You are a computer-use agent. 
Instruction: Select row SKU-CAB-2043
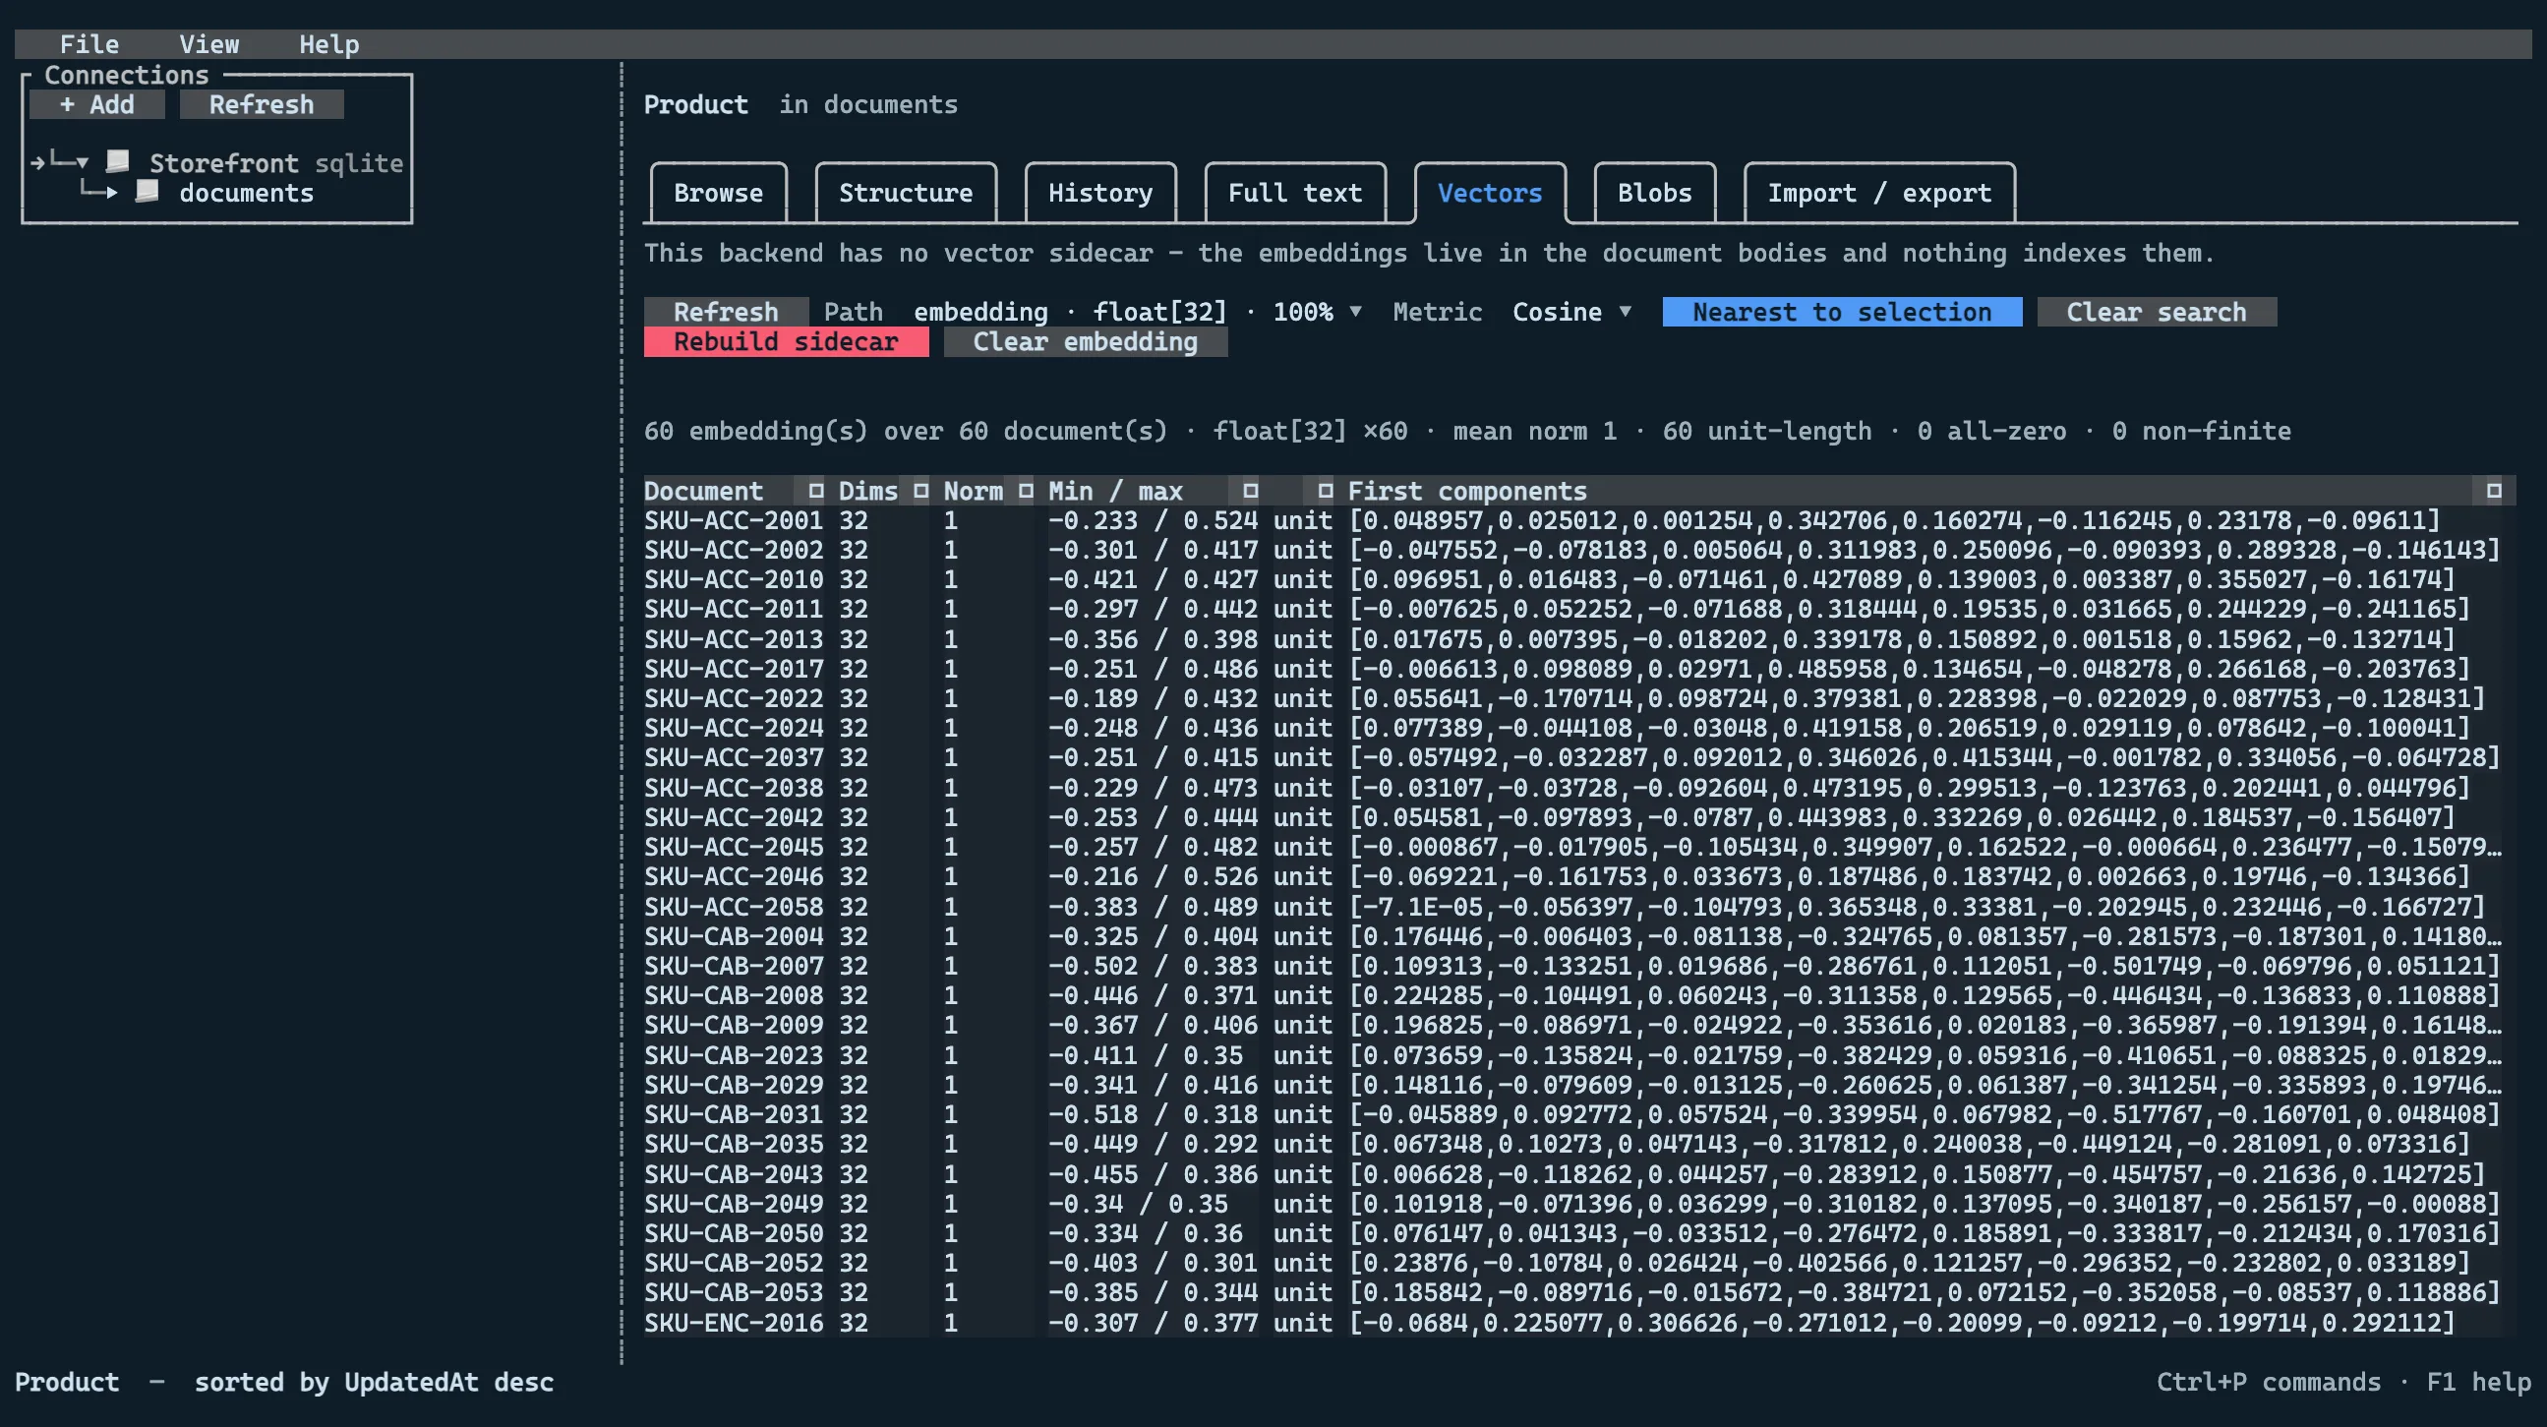point(1579,1175)
